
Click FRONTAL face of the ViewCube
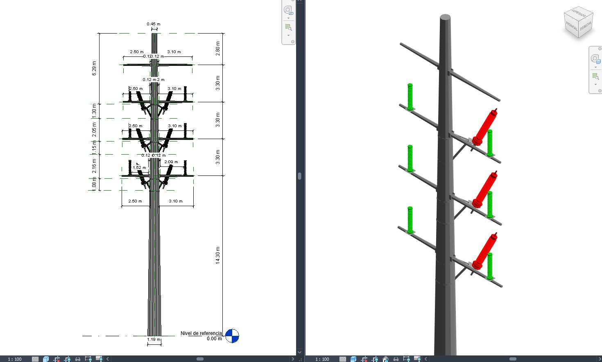(571, 26)
